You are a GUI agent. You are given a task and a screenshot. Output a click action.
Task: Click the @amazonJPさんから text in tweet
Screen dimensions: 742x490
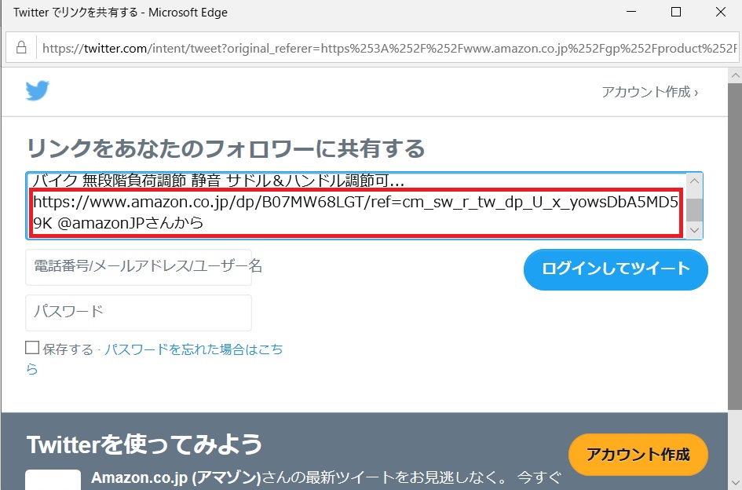coord(130,223)
